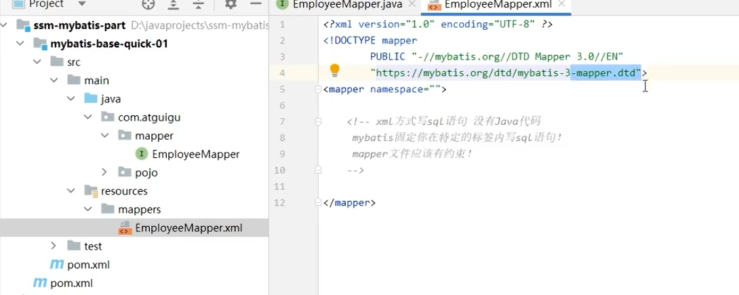Screen dimensions: 739x295
Task: Select the com.atguigu package
Action: [x=149, y=117]
